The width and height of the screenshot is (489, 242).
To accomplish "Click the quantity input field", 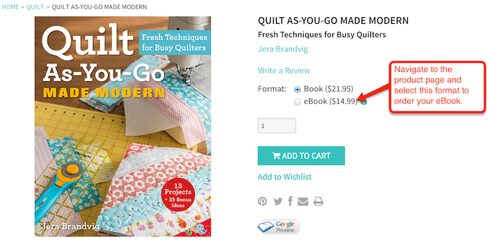I will 277,126.
